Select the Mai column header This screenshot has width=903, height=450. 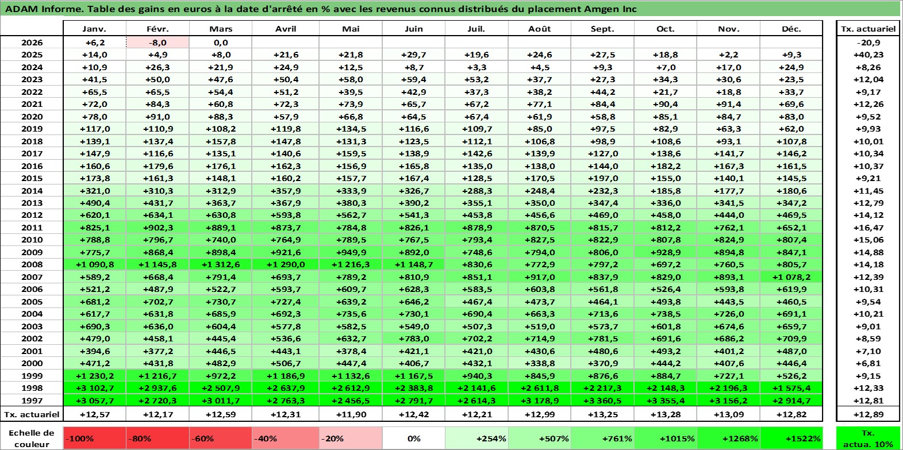tap(351, 29)
